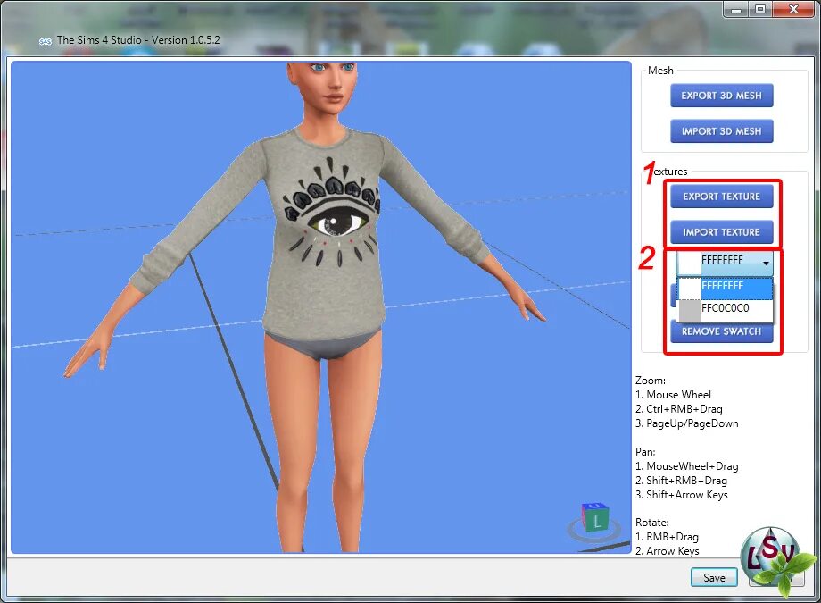821x603 pixels.
Task: Close the Sims 4 Studio window
Action: [x=793, y=9]
